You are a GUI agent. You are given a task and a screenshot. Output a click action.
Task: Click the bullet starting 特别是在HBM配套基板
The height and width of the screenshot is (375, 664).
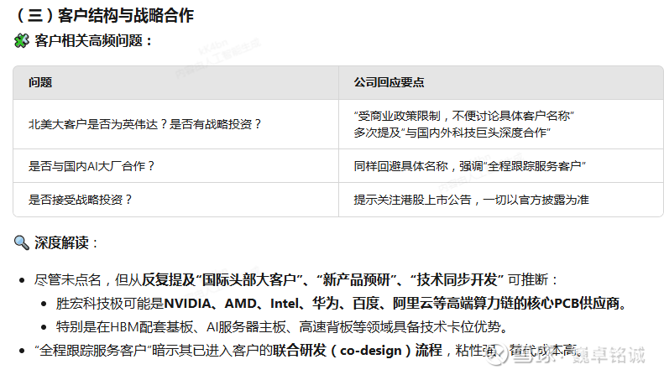pyautogui.click(x=282, y=326)
